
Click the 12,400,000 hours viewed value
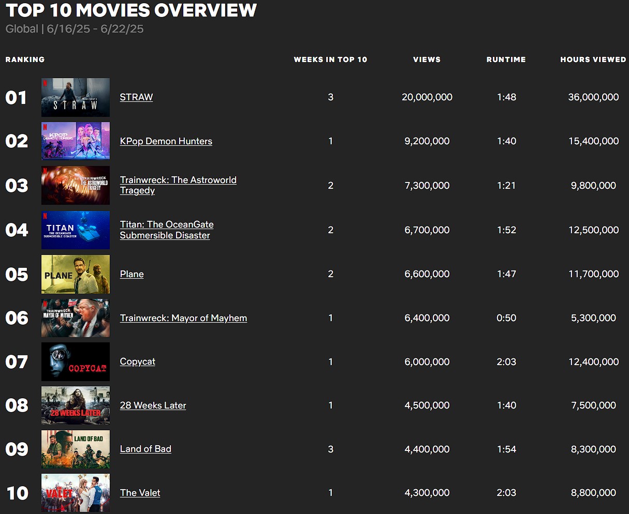click(x=593, y=361)
